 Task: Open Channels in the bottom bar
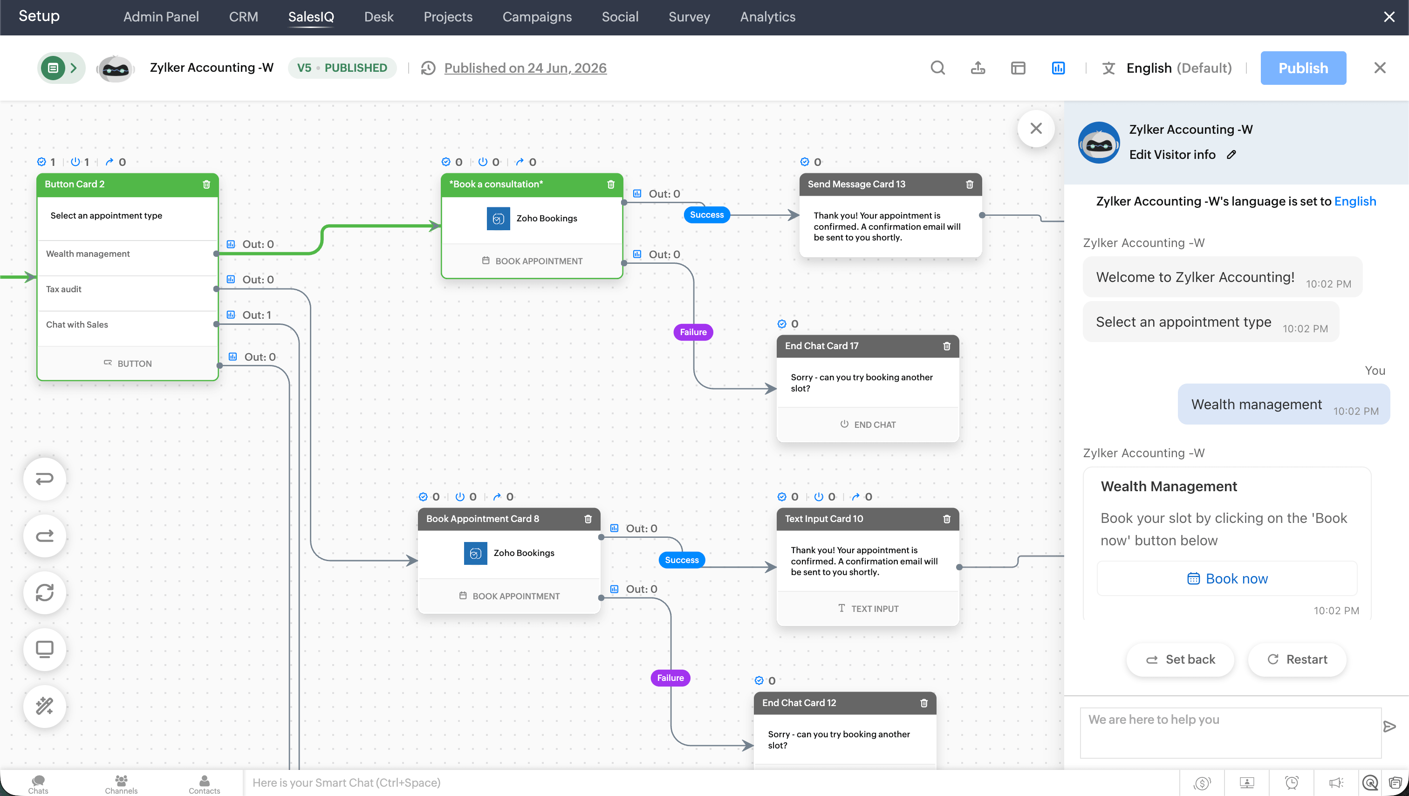click(x=121, y=784)
